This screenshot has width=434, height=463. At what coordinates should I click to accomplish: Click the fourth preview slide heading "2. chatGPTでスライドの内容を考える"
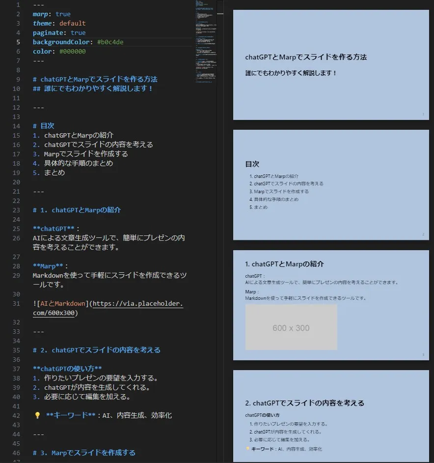[x=305, y=403]
